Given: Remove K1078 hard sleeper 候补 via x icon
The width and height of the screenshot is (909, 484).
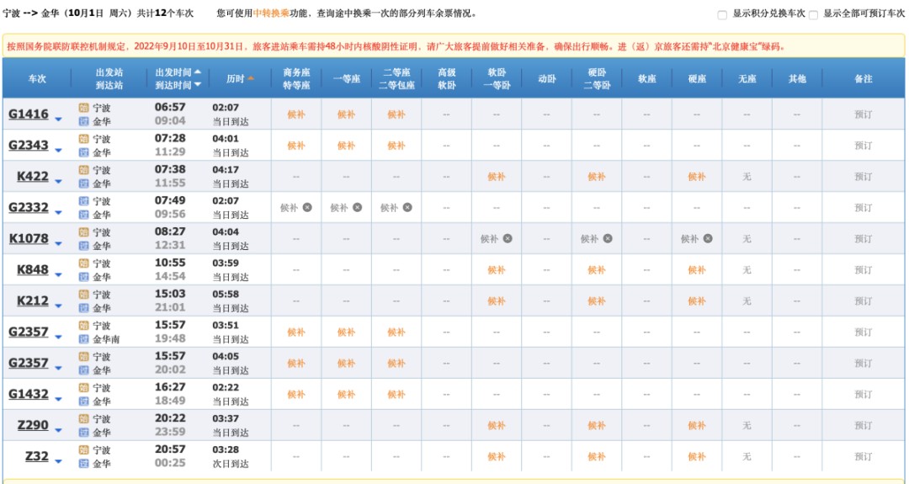Looking at the screenshot, I should 608,239.
